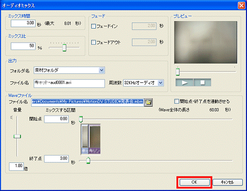
Task: Click the output ファイル名 input field
Action: click(69, 83)
